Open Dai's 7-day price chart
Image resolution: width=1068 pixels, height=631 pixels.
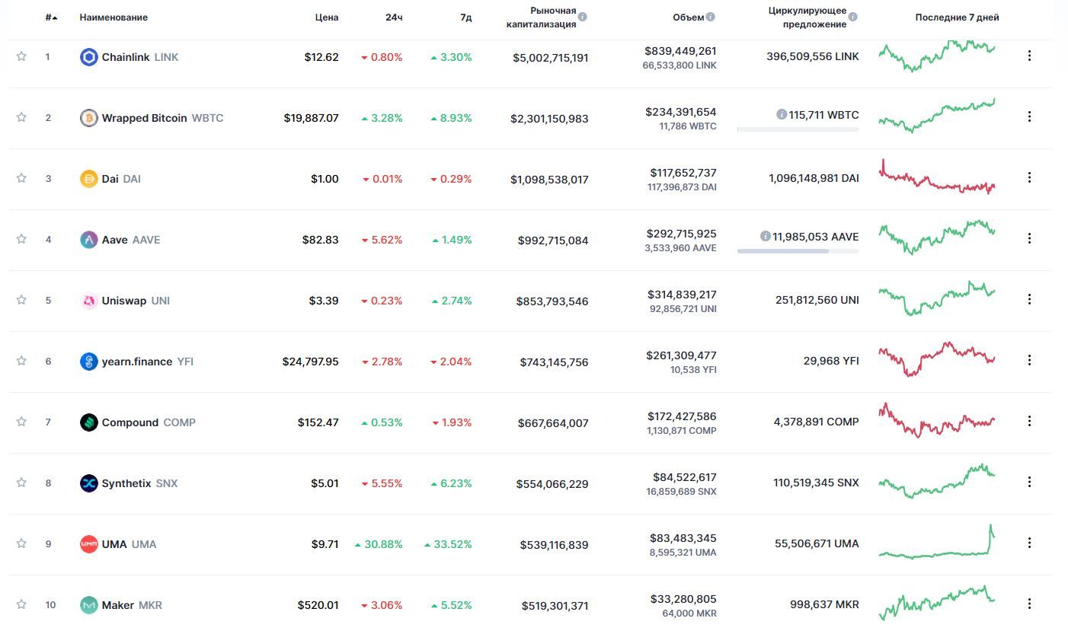click(937, 177)
